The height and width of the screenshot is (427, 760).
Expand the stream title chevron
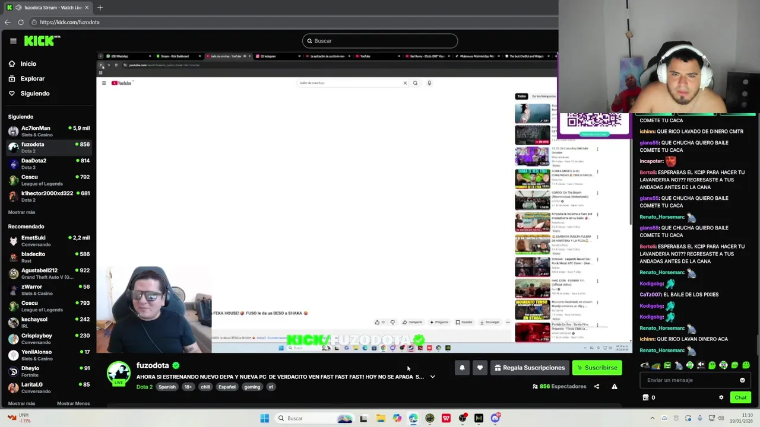pyautogui.click(x=432, y=377)
